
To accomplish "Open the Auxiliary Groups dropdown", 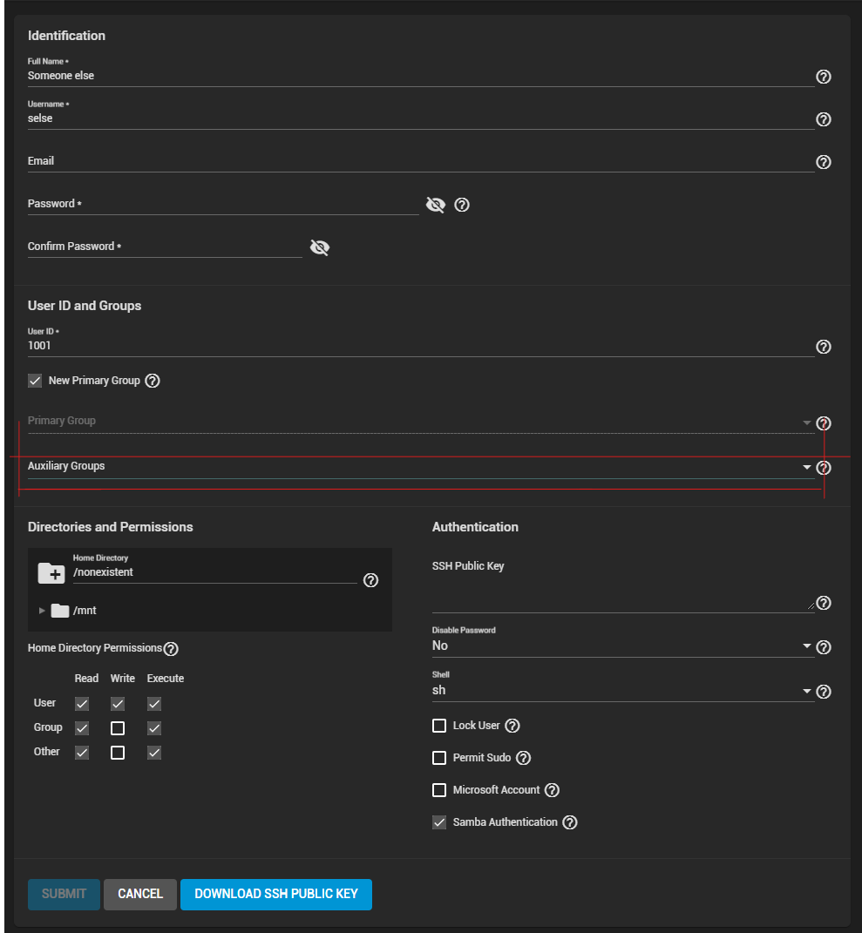I will pyautogui.click(x=421, y=467).
